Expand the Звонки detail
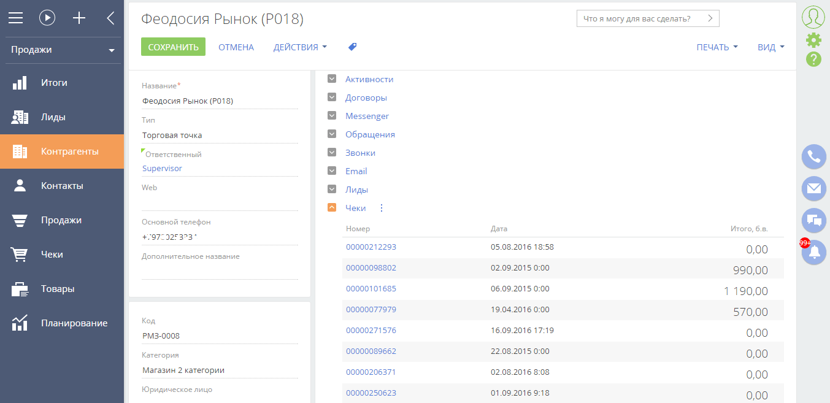Image resolution: width=830 pixels, height=403 pixels. [x=332, y=152]
